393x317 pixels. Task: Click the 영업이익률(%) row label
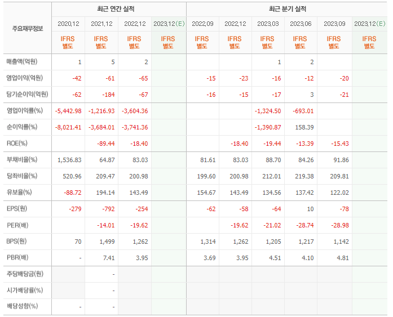coord(25,110)
